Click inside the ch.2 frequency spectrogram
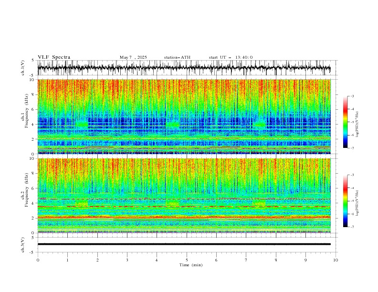The width and height of the screenshot is (378, 292). (x=184, y=196)
